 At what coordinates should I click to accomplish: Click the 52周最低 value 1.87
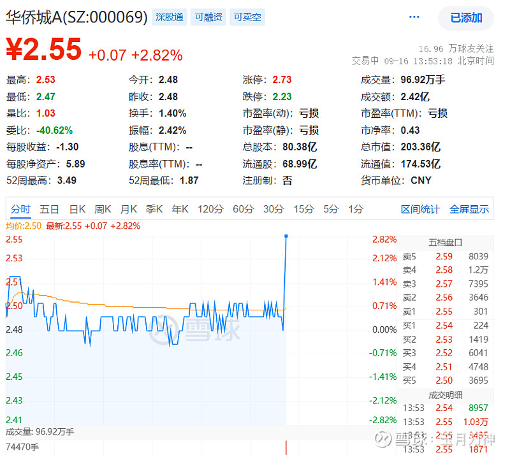click(189, 180)
